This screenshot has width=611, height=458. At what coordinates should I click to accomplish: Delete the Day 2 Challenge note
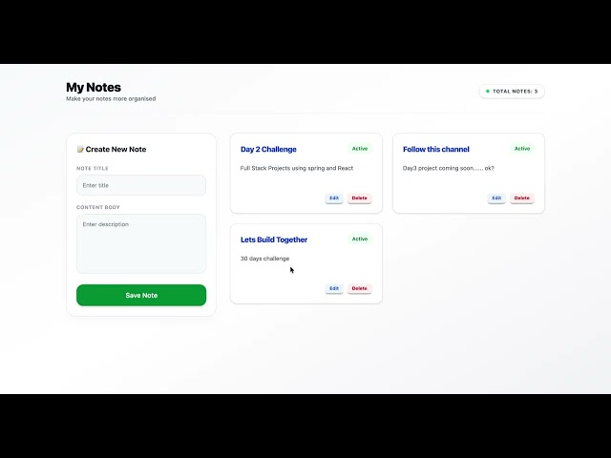coord(359,198)
